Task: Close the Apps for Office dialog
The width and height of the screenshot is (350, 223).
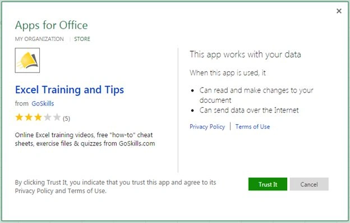Action: coord(339,11)
